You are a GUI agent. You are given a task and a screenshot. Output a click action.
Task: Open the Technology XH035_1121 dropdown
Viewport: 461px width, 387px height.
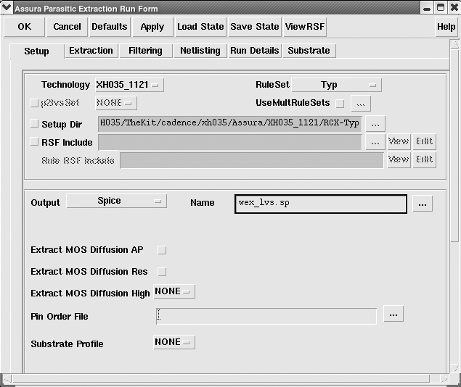click(x=129, y=85)
